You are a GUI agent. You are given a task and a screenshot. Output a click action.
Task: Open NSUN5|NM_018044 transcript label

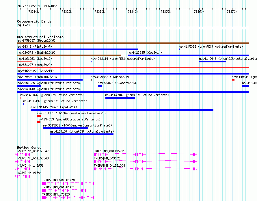30,173
